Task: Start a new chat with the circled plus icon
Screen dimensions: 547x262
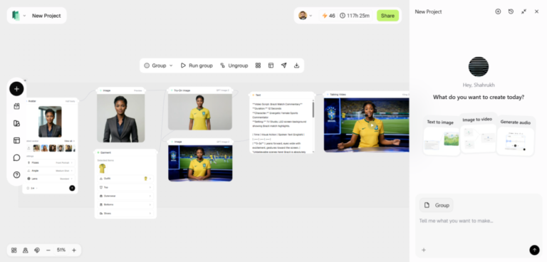Action: 498,11
